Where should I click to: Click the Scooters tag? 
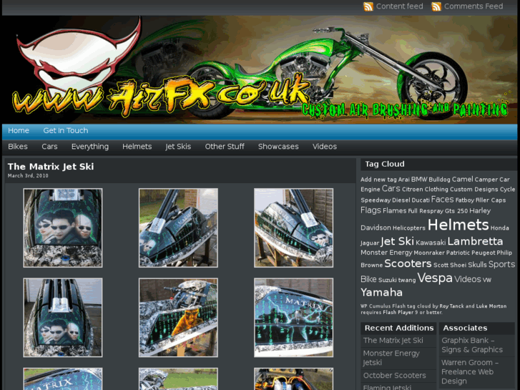tap(408, 264)
